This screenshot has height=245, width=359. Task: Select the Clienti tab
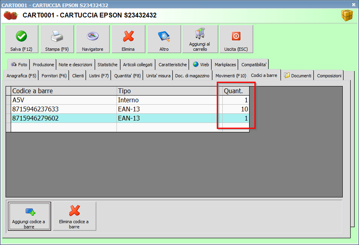tap(78, 76)
